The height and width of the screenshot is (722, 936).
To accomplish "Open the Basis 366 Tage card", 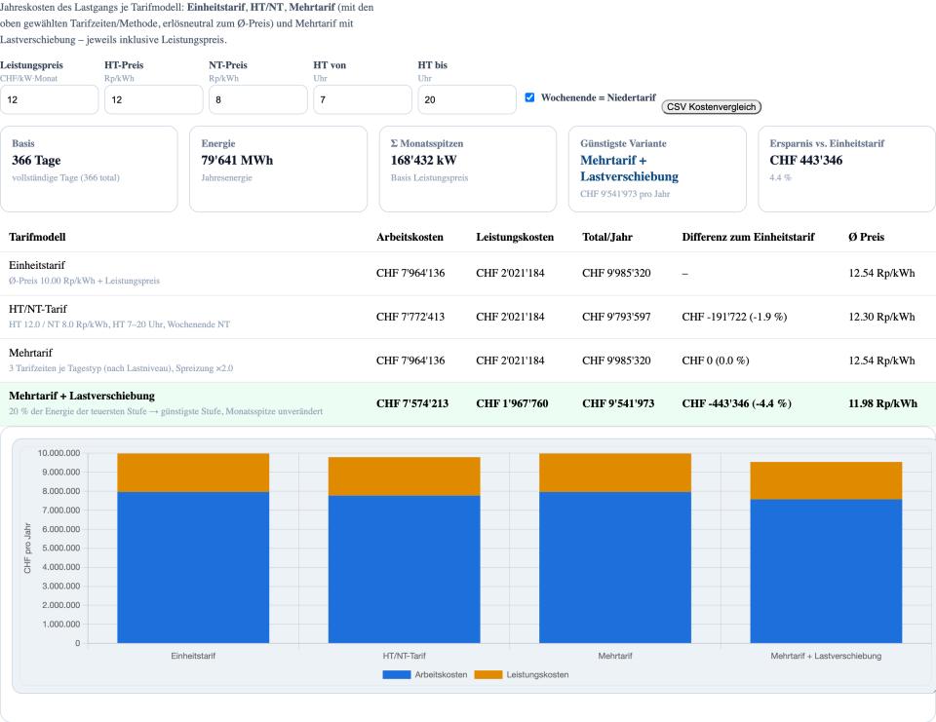I will [x=89, y=169].
